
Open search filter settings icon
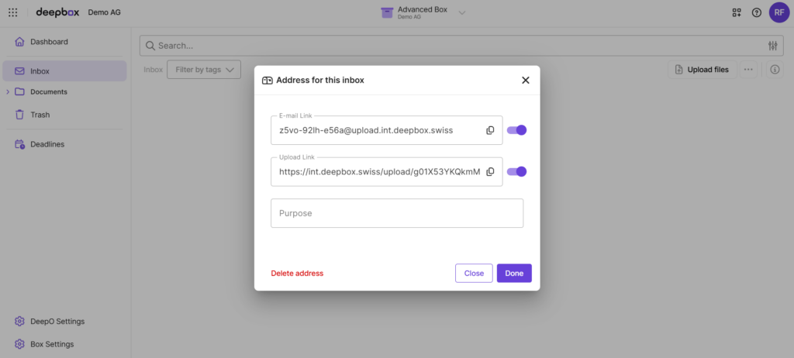point(772,46)
